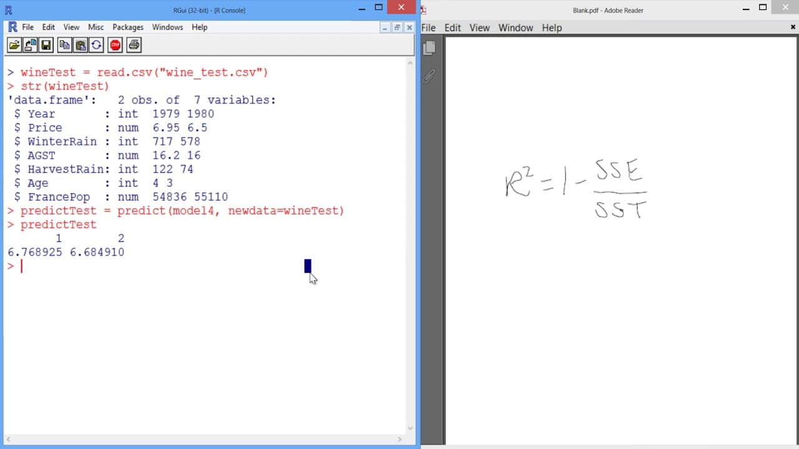Click the Paste icon in the R toolbar
The image size is (799, 449).
80,45
